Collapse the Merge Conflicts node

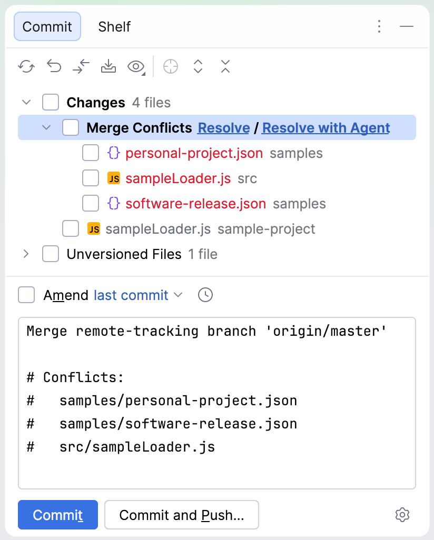click(46, 127)
